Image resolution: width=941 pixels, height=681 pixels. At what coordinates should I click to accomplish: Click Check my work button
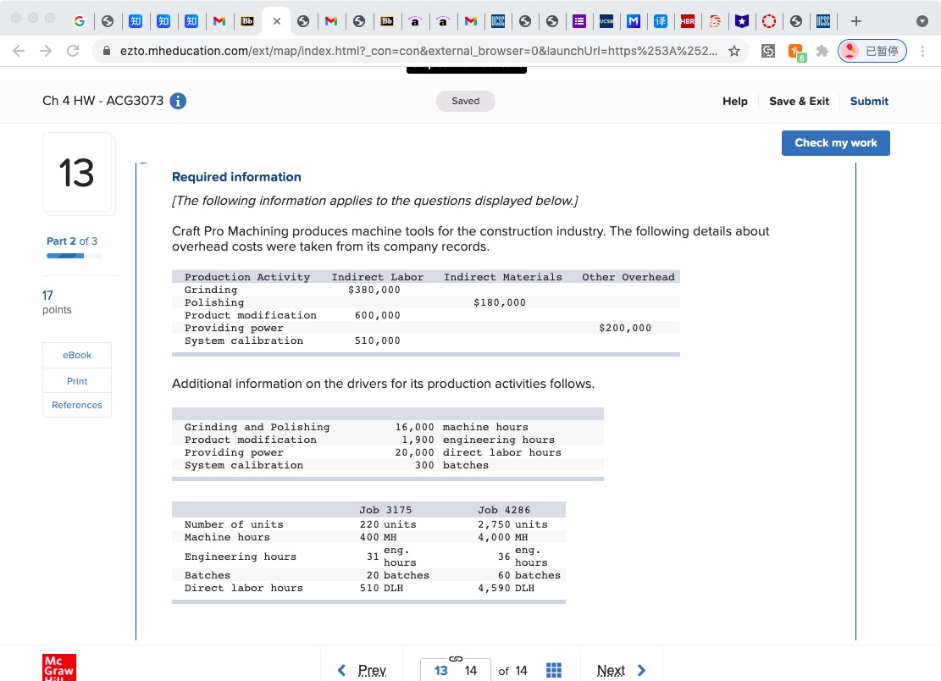835,143
